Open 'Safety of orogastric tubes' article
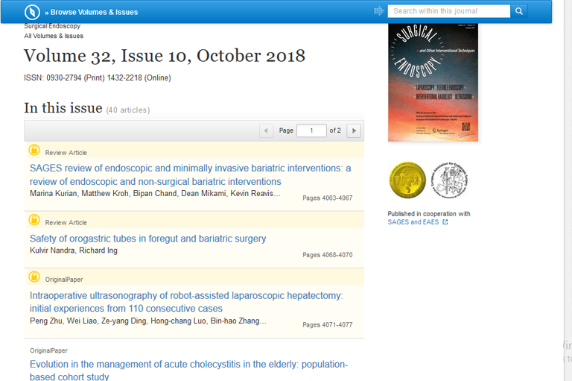 [147, 239]
